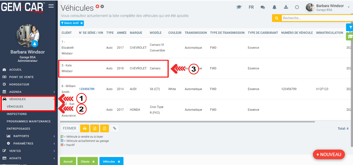Click the red Nouveau button
This screenshot has height=165, width=353.
tap(329, 154)
